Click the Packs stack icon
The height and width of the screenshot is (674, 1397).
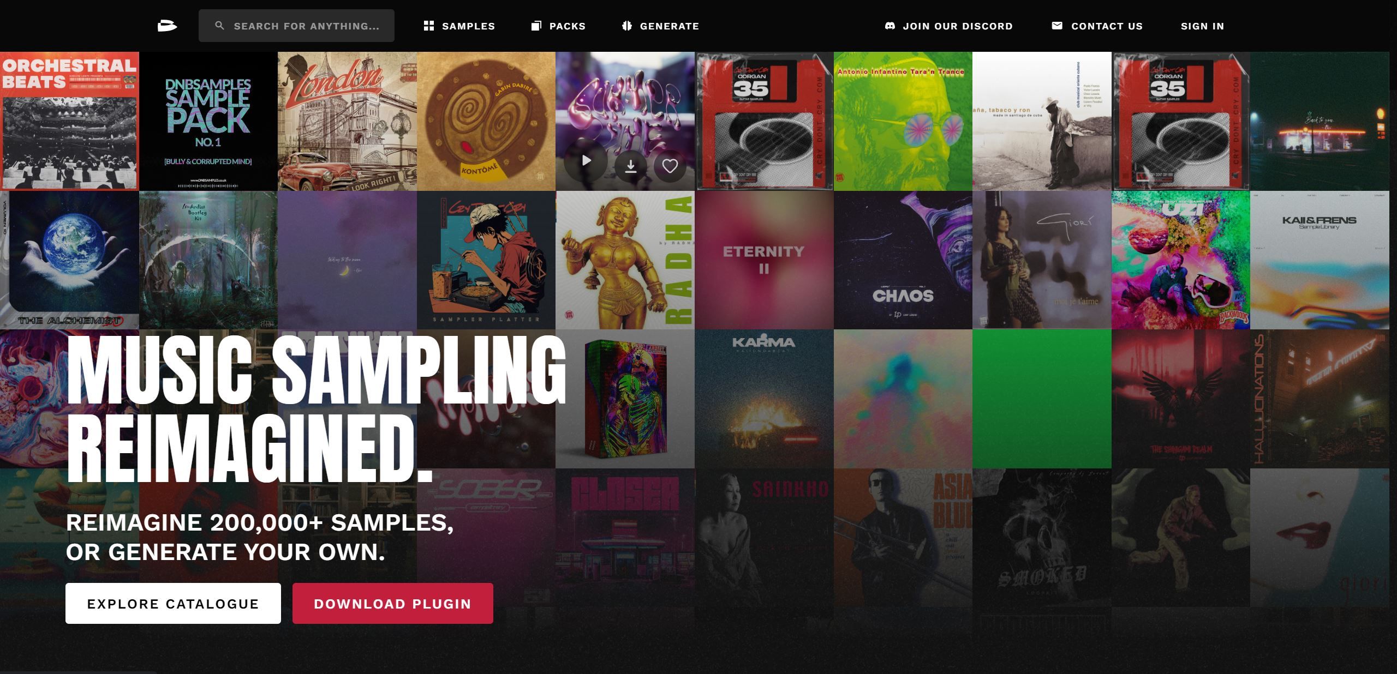coord(536,26)
